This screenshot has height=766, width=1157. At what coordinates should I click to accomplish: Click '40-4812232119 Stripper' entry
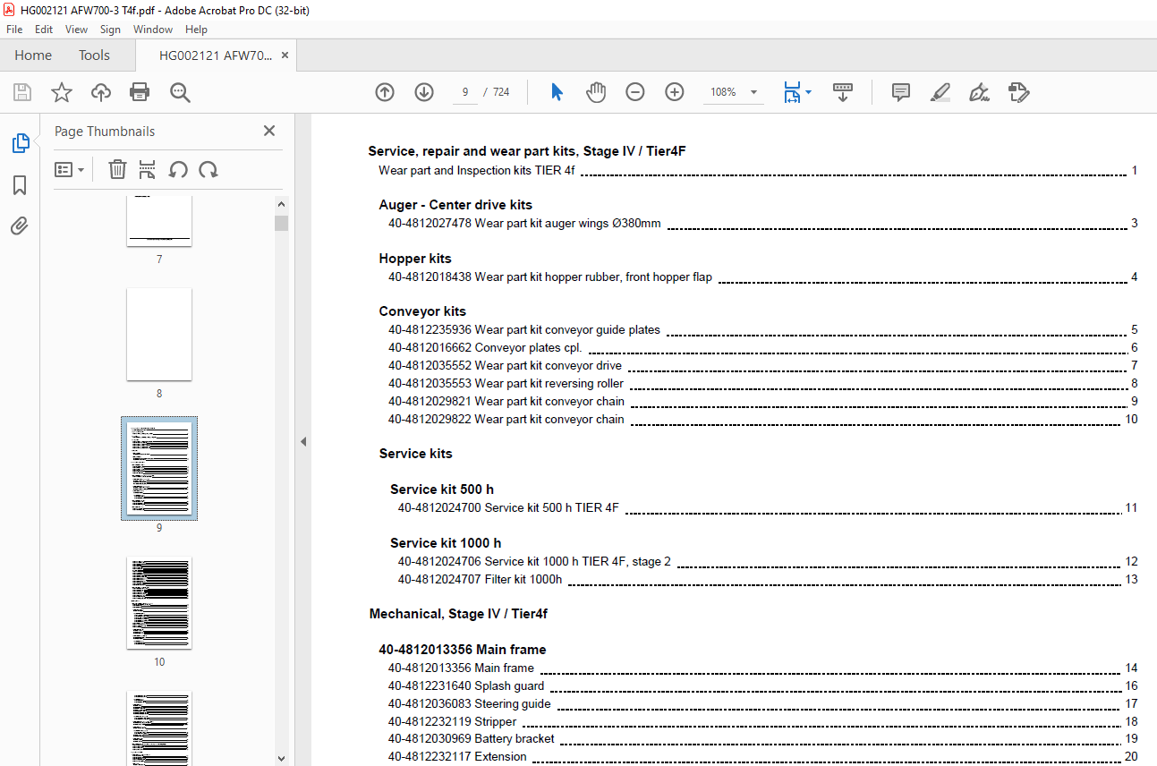pyautogui.click(x=452, y=722)
